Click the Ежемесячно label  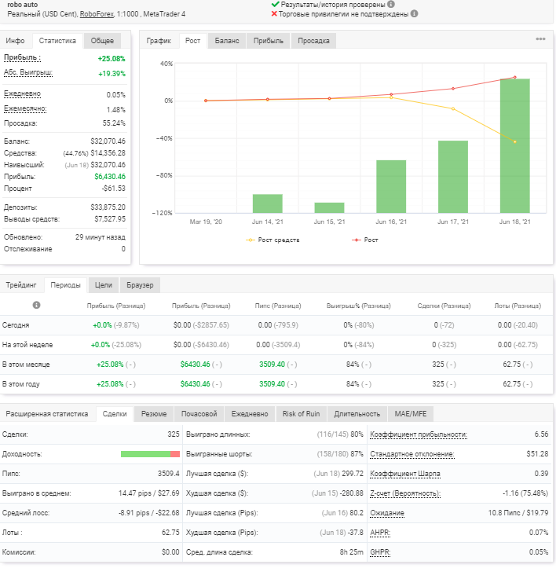click(25, 108)
